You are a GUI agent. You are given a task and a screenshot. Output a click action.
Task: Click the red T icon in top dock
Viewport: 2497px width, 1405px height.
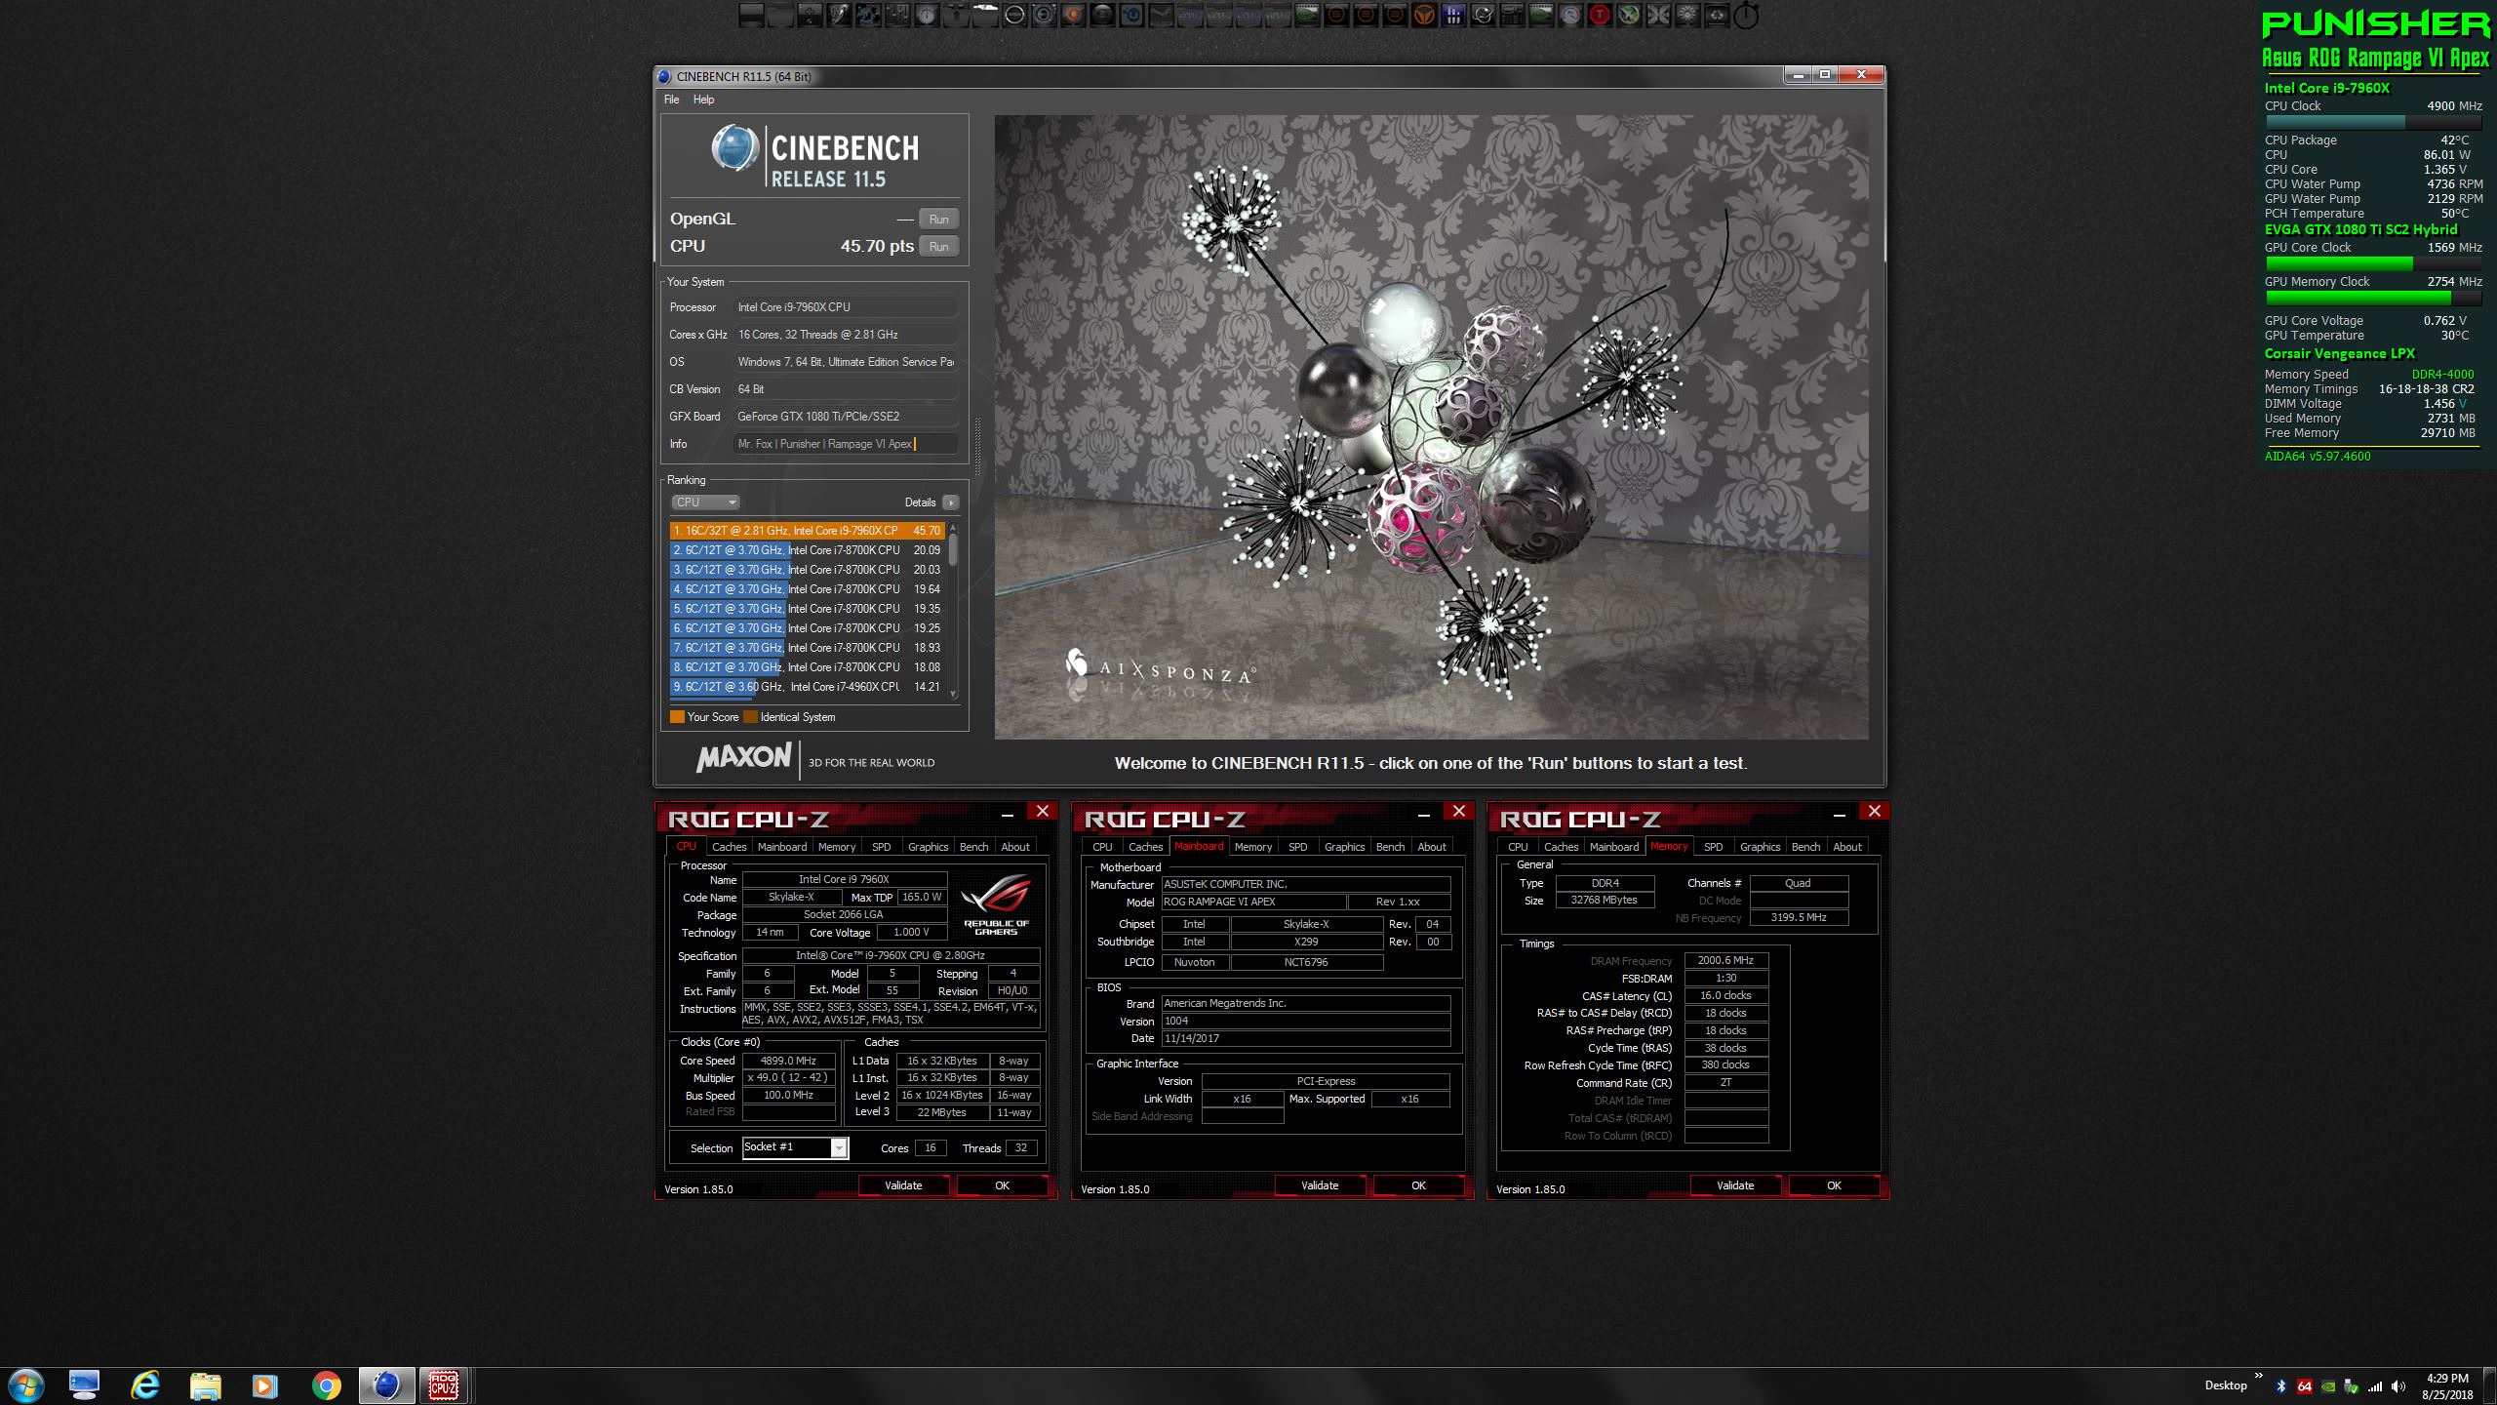click(1600, 16)
